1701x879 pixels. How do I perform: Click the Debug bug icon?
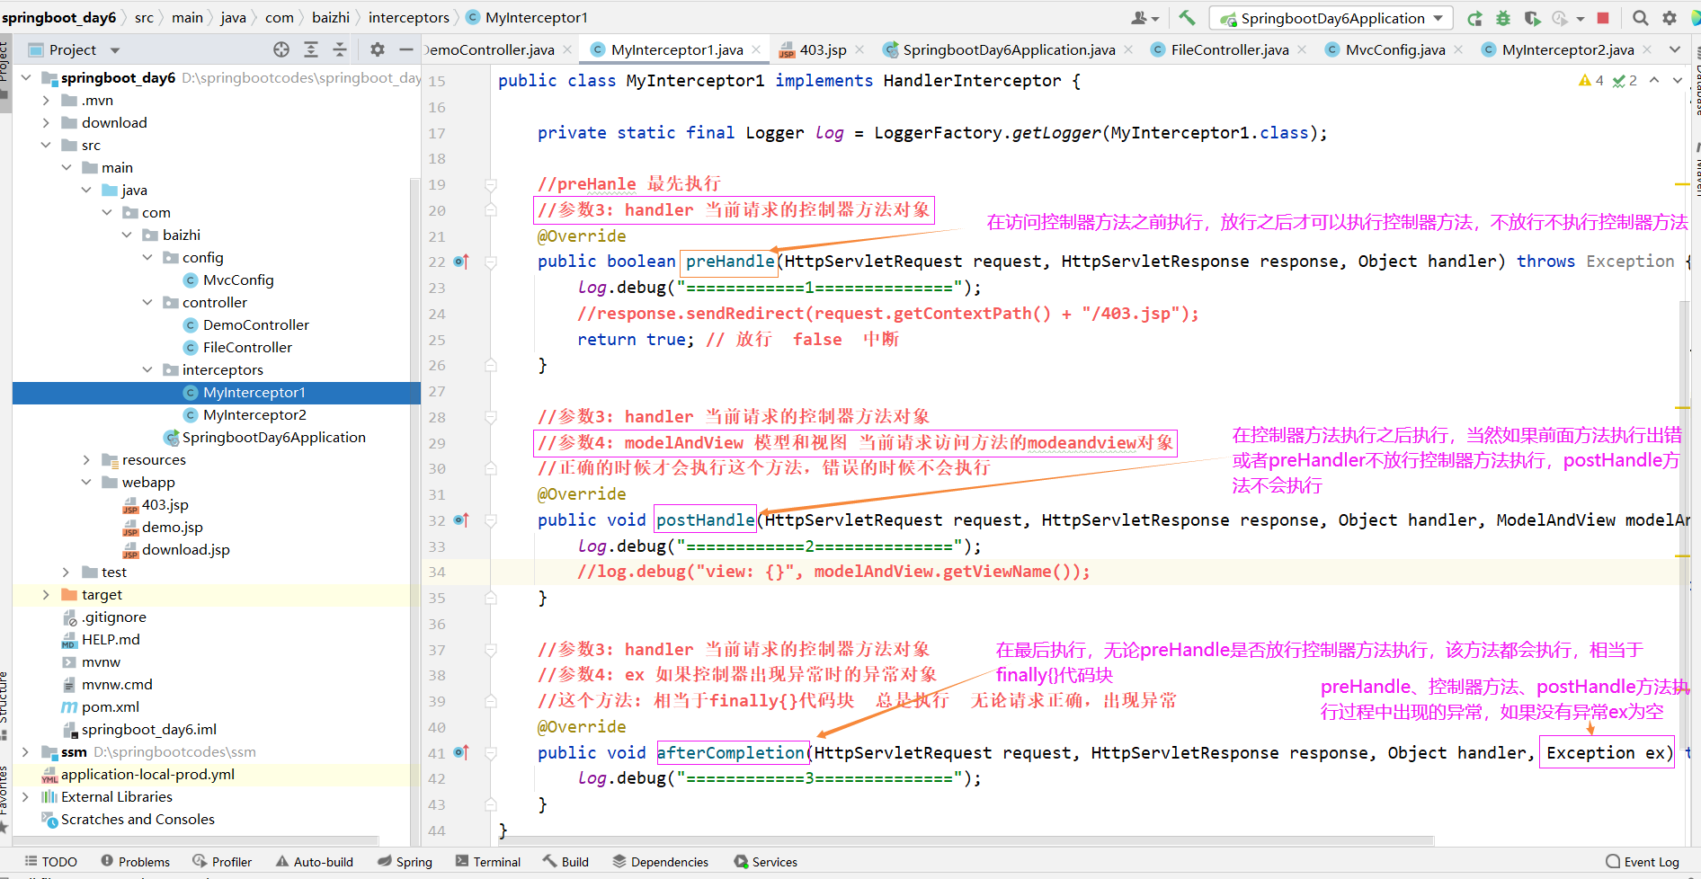pyautogui.click(x=1503, y=18)
